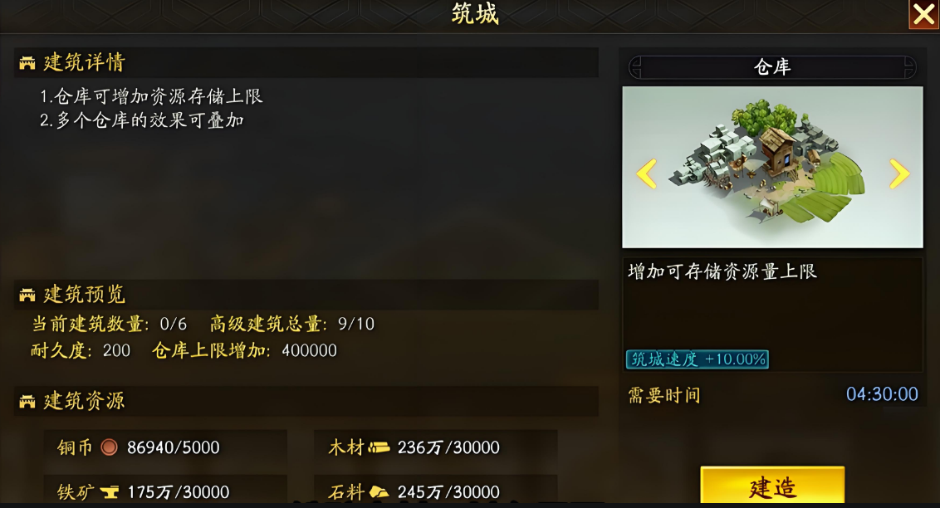Click the yellow left arrow on building preview
940x508 pixels.
(646, 173)
